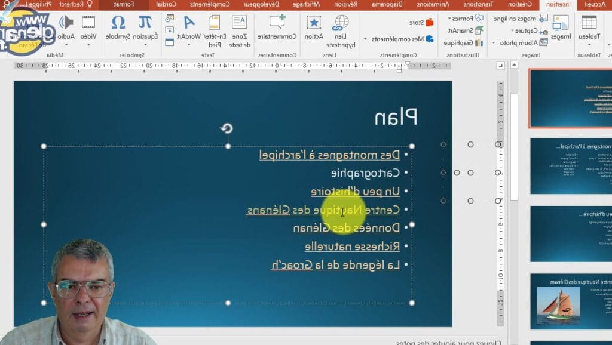Switch to the Affichage tab
Image resolution: width=612 pixels, height=345 pixels.
(306, 4)
